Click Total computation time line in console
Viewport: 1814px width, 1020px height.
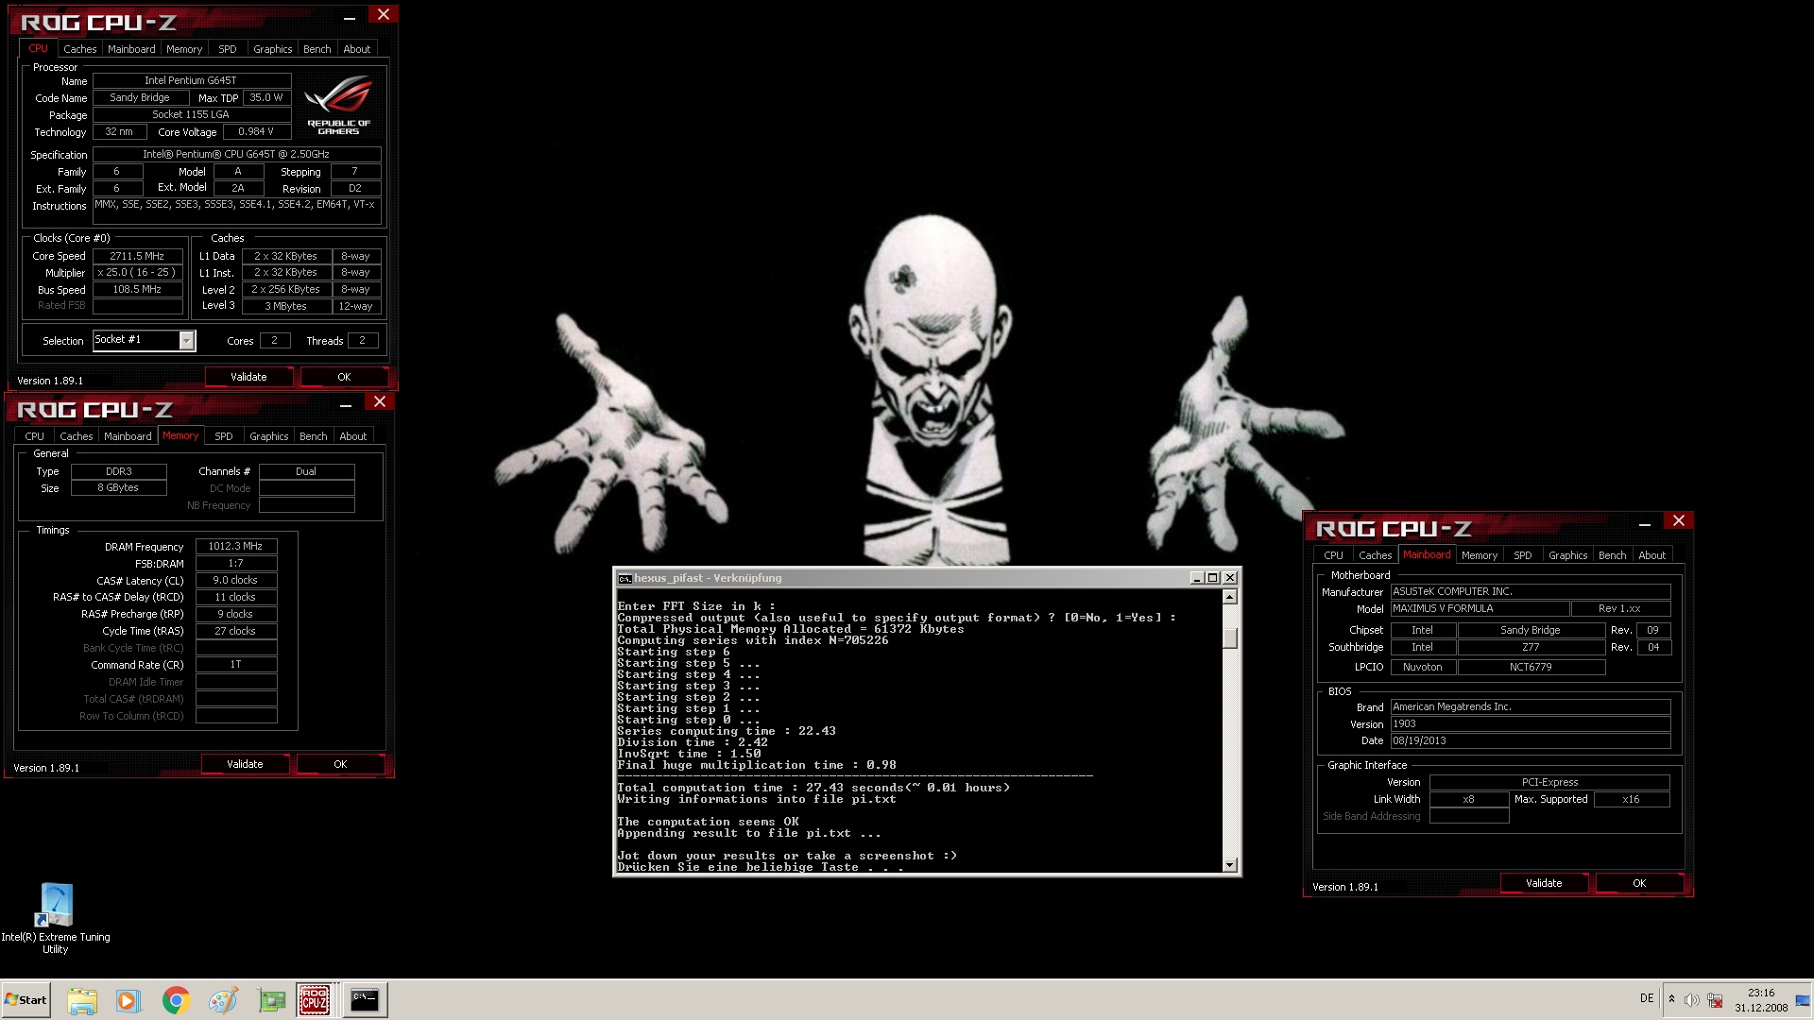[813, 788]
